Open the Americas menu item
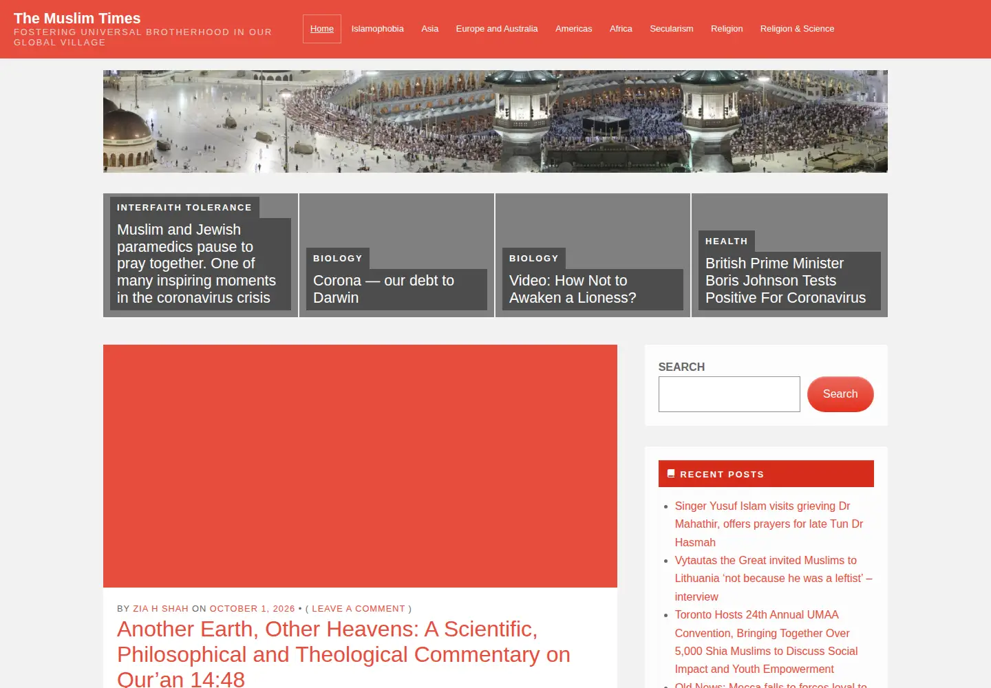Image resolution: width=991 pixels, height=688 pixels. click(x=573, y=29)
